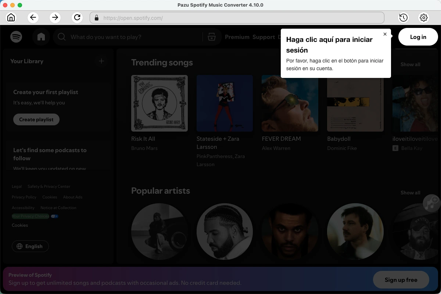441x294 pixels.
Task: Open history via the clock icon
Action: (403, 17)
